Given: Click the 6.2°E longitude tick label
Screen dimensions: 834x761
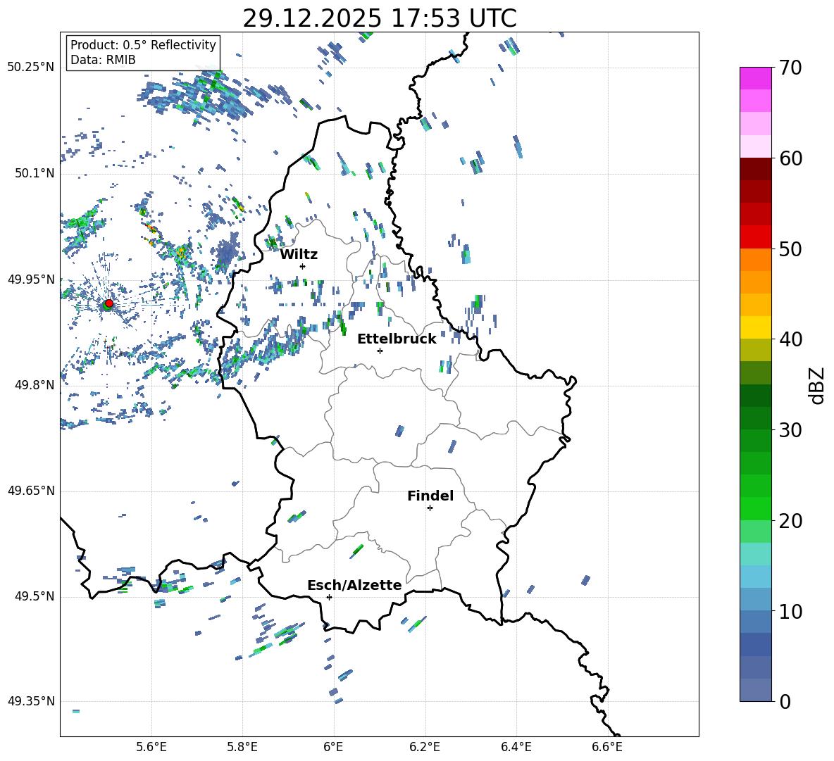Looking at the screenshot, I should (x=425, y=746).
